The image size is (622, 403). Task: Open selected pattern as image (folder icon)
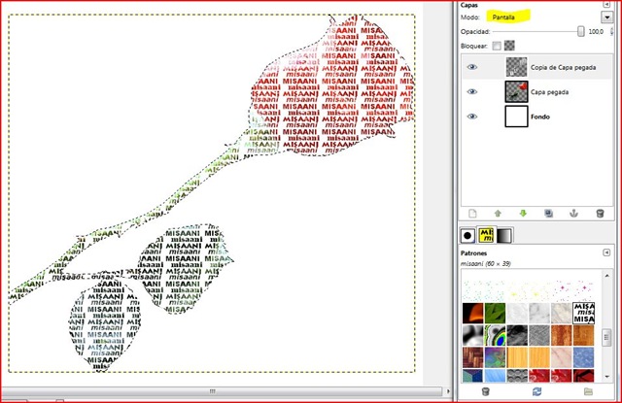[588, 391]
